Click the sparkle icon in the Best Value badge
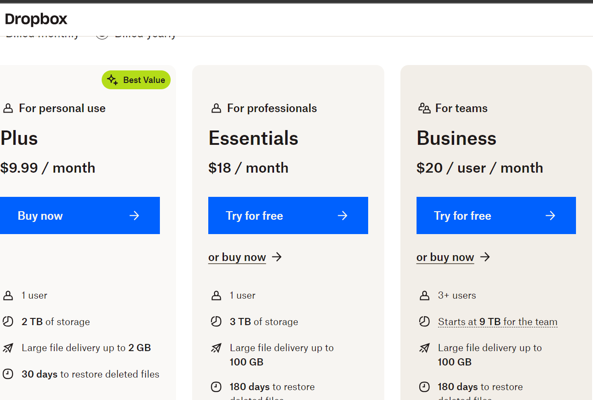The image size is (593, 400). [112, 79]
